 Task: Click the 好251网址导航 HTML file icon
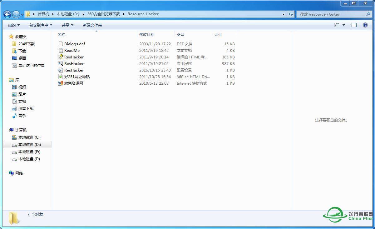point(61,77)
